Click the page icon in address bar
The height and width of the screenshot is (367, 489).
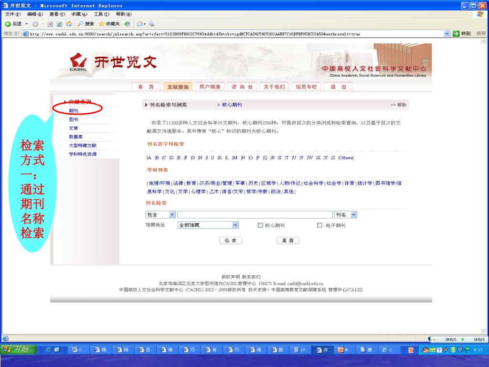pyautogui.click(x=25, y=34)
